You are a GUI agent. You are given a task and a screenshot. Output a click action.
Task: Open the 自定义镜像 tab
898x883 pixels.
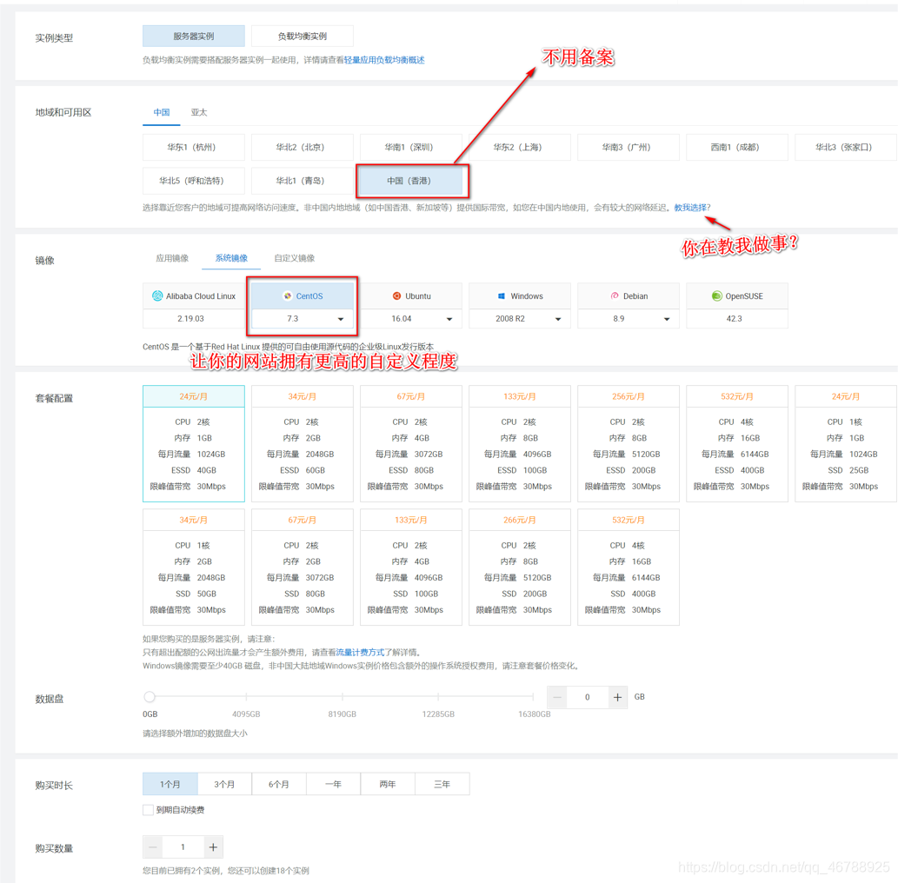[x=295, y=258]
